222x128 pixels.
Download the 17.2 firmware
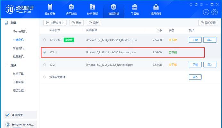click(x=195, y=65)
